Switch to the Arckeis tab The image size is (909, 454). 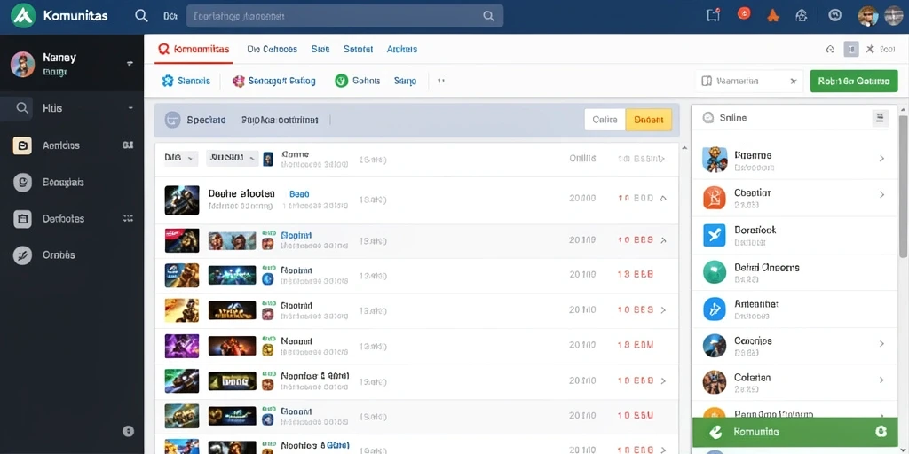click(x=402, y=50)
